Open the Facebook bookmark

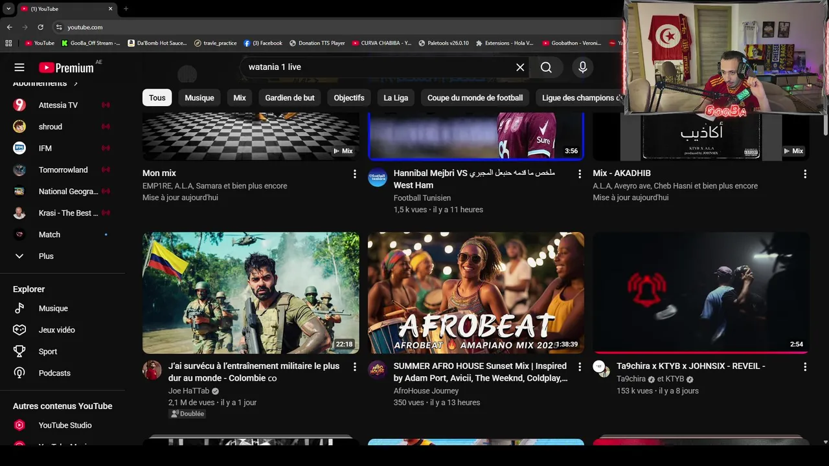tap(263, 43)
